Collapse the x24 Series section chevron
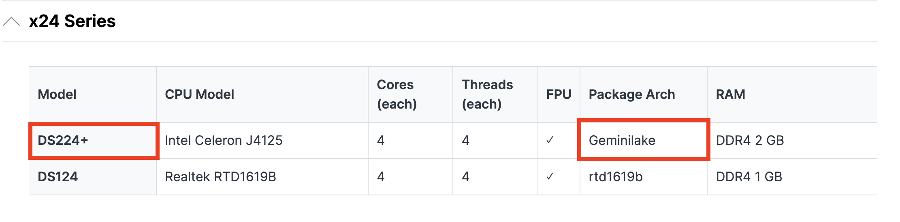The width and height of the screenshot is (900, 222). pos(11,21)
